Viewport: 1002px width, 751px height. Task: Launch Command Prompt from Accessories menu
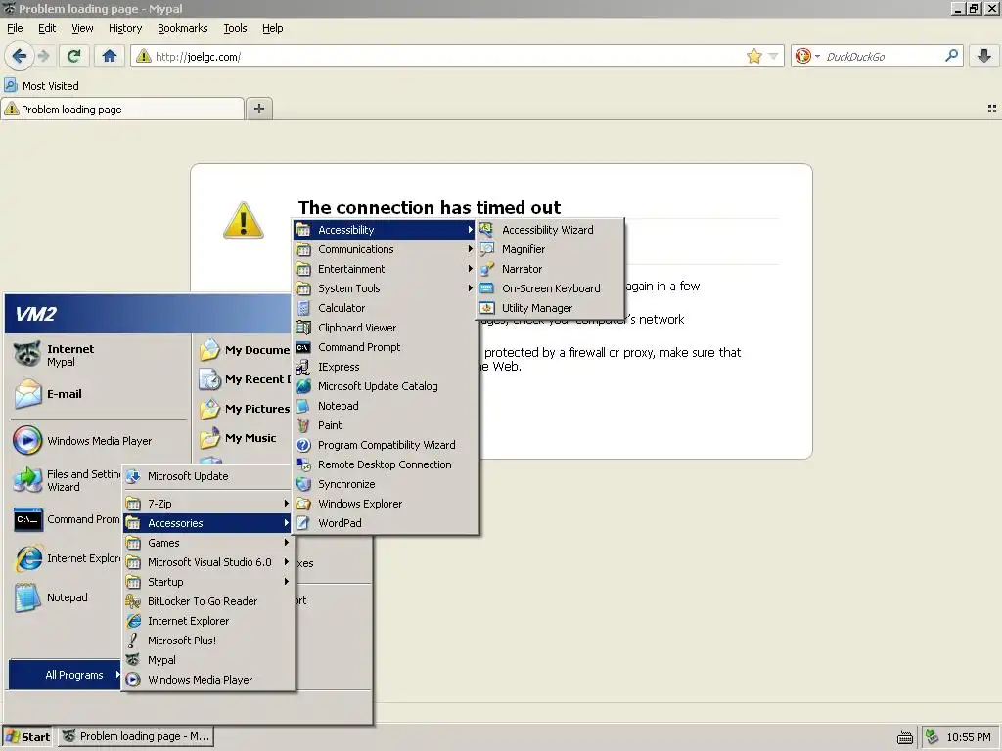[386, 347]
